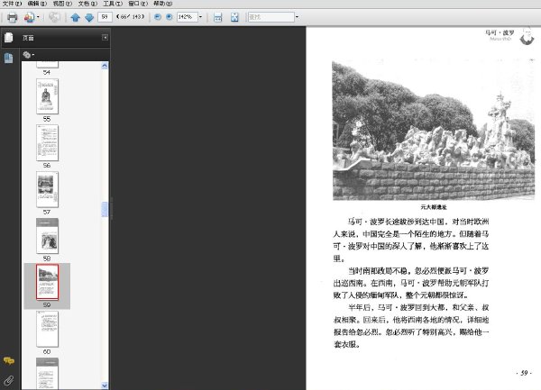The image size is (541, 390).
Task: Click the page number field showing 59
Action: pos(105,16)
